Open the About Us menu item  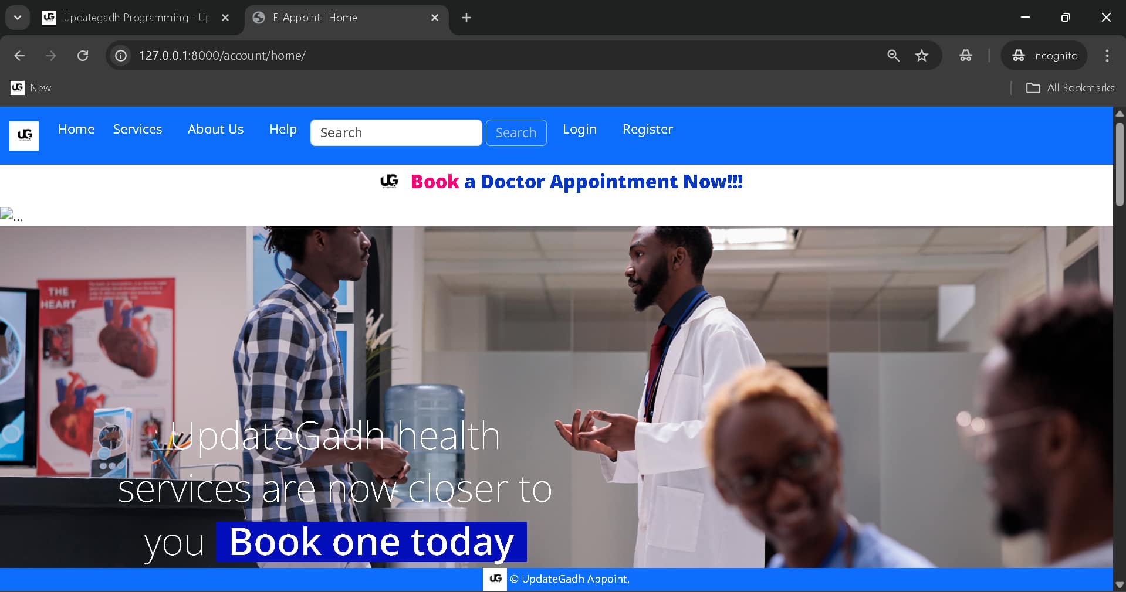tap(215, 130)
